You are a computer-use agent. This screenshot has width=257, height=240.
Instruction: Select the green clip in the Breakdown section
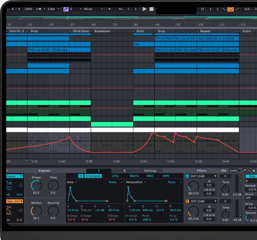(x=112, y=124)
